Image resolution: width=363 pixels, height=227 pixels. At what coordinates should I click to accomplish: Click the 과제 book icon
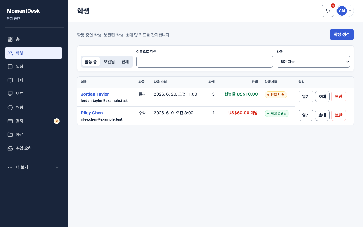tap(10, 80)
